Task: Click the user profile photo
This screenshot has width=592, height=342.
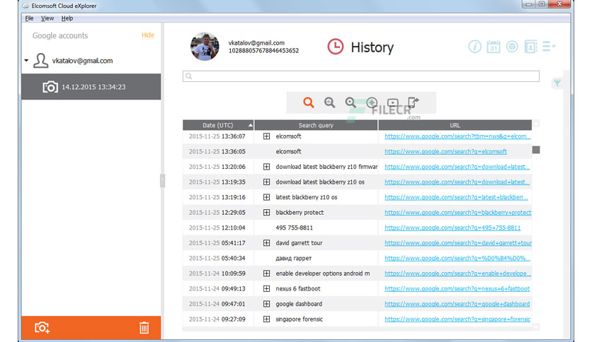Action: tap(205, 47)
